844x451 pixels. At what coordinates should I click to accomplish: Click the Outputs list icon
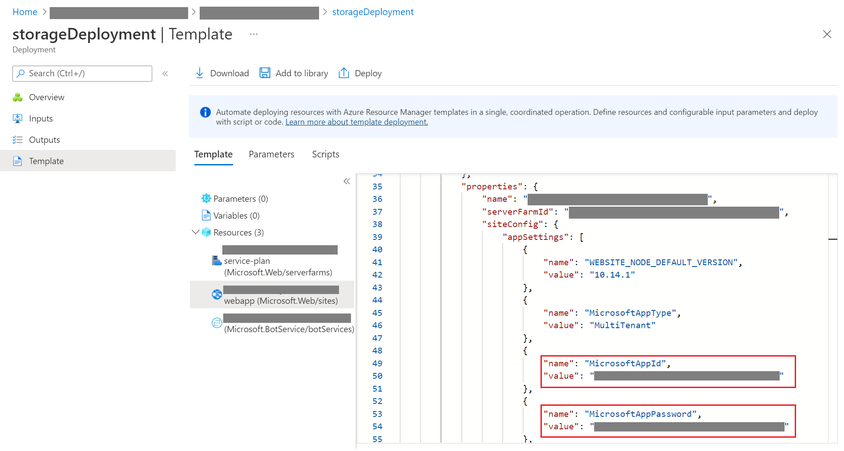click(x=18, y=140)
